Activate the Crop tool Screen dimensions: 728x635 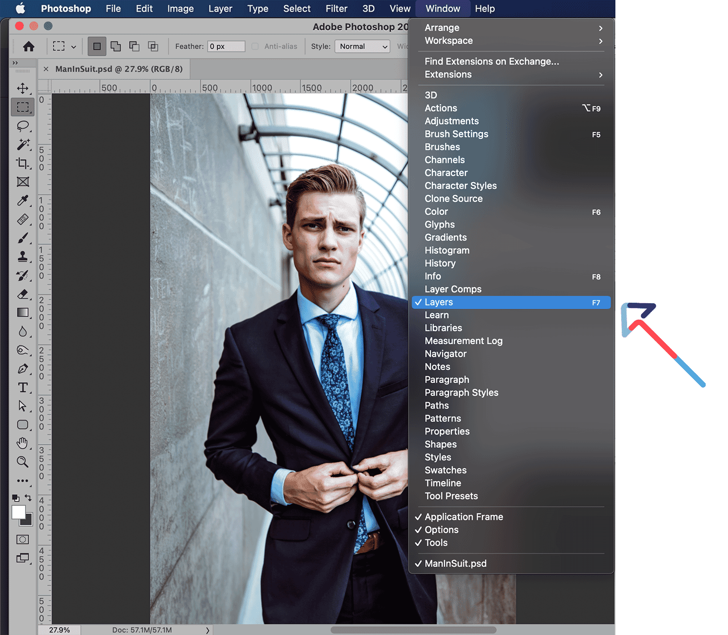click(x=22, y=163)
